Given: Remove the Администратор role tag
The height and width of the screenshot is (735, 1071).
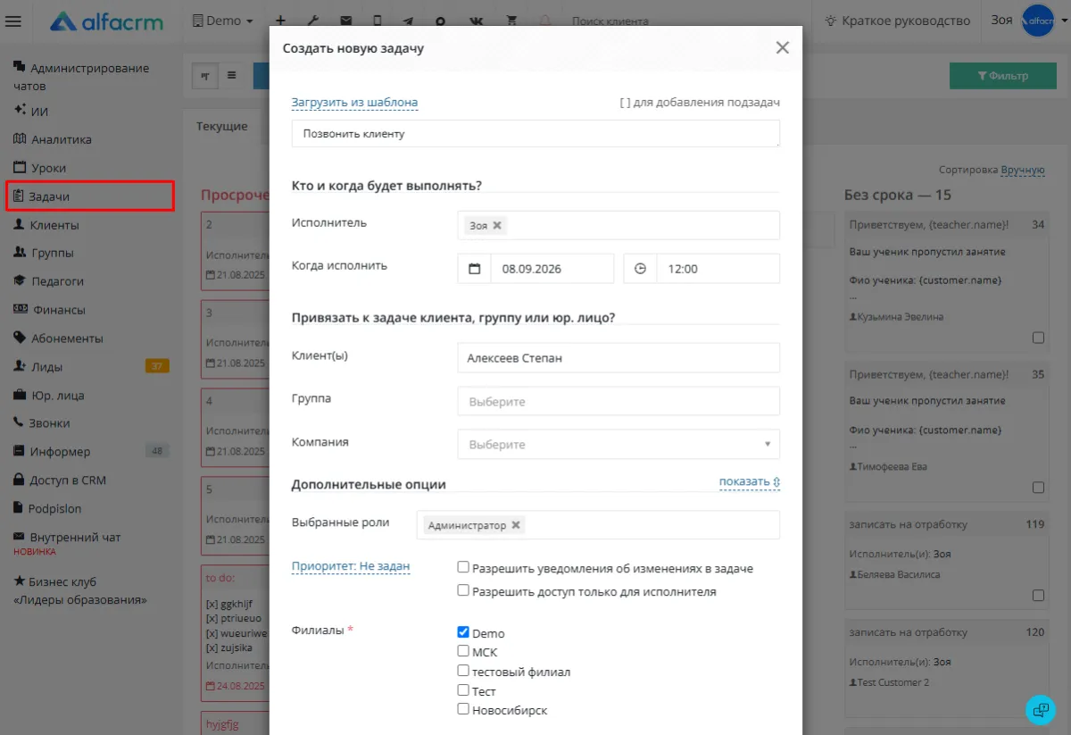Looking at the screenshot, I should point(515,525).
